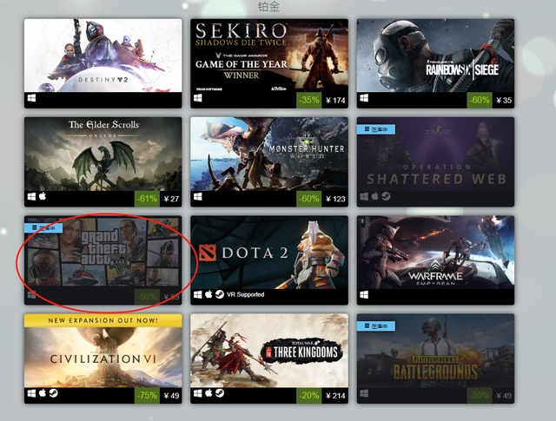Click VR Supported label under Dota 2

[245, 294]
